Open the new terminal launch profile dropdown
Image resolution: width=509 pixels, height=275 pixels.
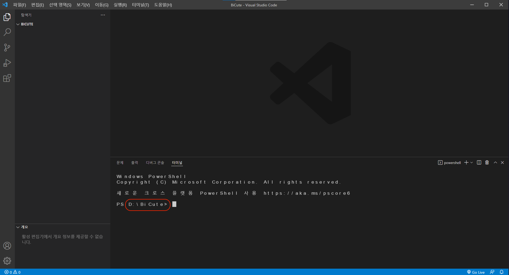click(472, 162)
